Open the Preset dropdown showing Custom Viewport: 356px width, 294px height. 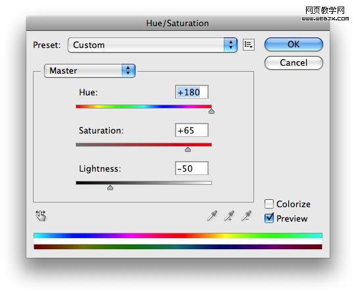pos(153,45)
